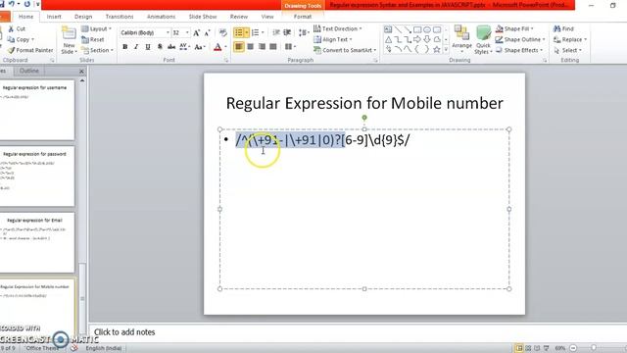Toggle bold formatting

pyautogui.click(x=125, y=47)
